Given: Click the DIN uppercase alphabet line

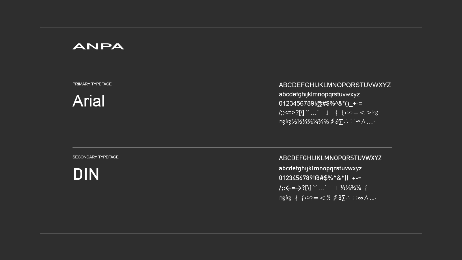Looking at the screenshot, I should (x=330, y=158).
